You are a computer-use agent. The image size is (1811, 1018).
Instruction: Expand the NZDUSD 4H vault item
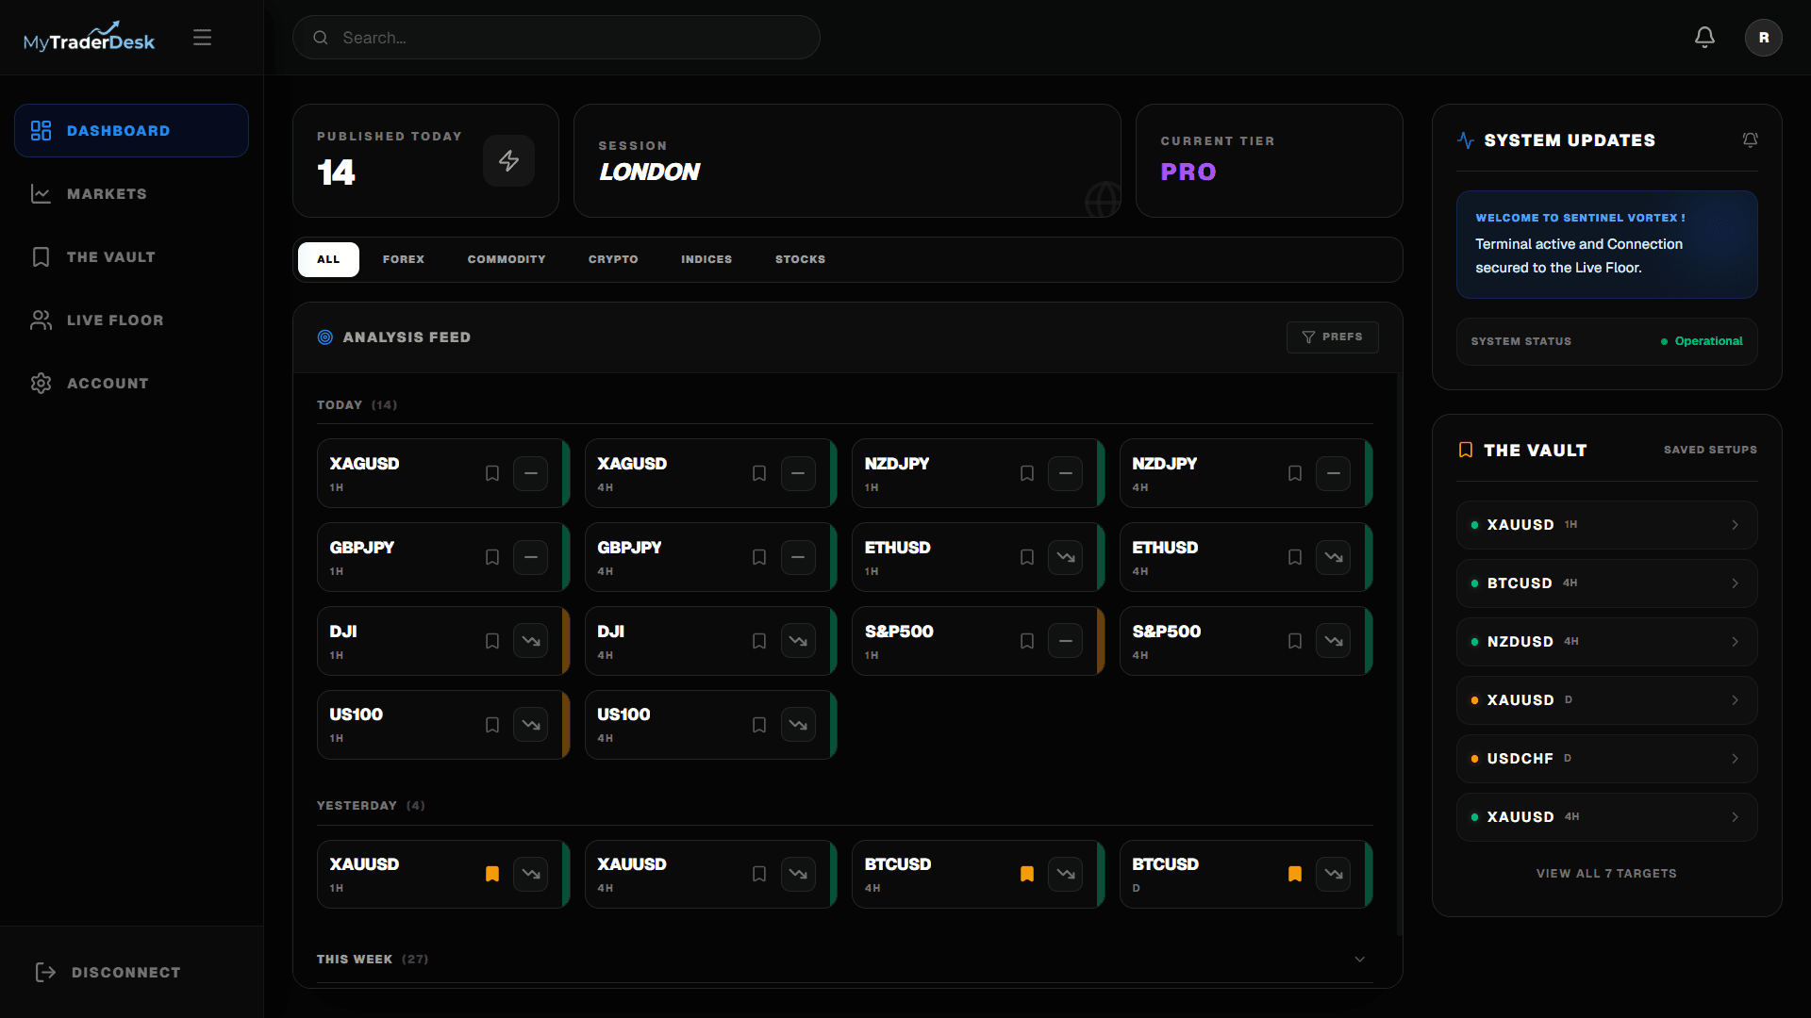[1736, 642]
